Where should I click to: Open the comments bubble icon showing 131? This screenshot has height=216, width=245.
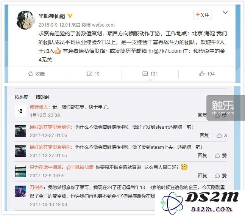[145, 74]
